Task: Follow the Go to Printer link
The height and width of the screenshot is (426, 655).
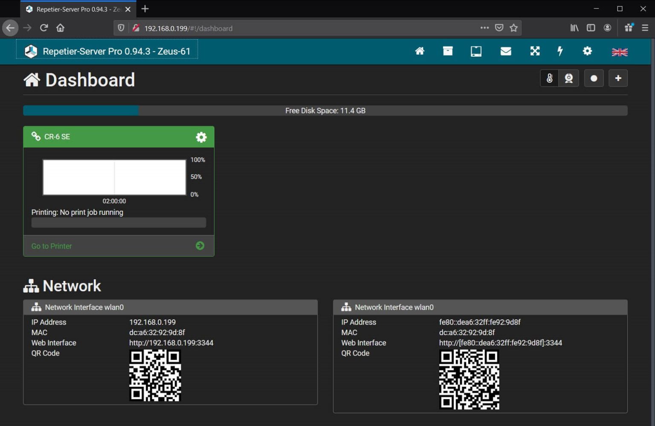Action: 51,246
